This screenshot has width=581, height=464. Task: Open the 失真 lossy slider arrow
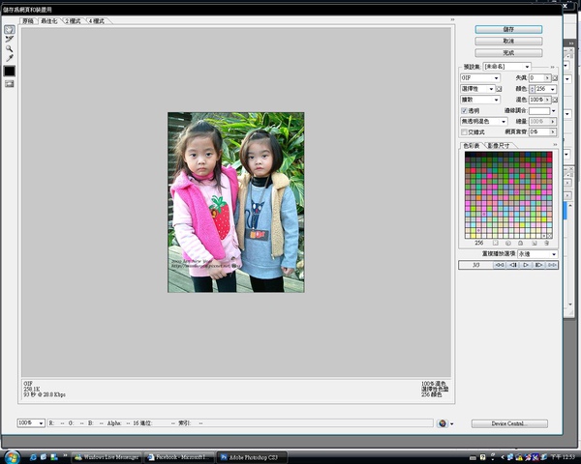tap(547, 78)
